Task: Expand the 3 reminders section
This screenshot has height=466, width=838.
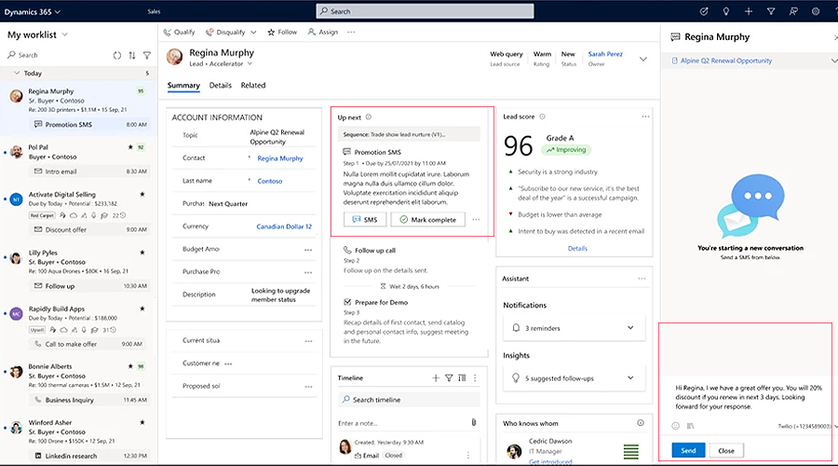Action: point(630,327)
